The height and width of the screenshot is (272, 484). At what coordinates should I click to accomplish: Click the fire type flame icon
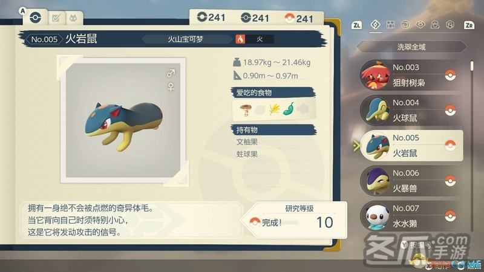point(240,39)
